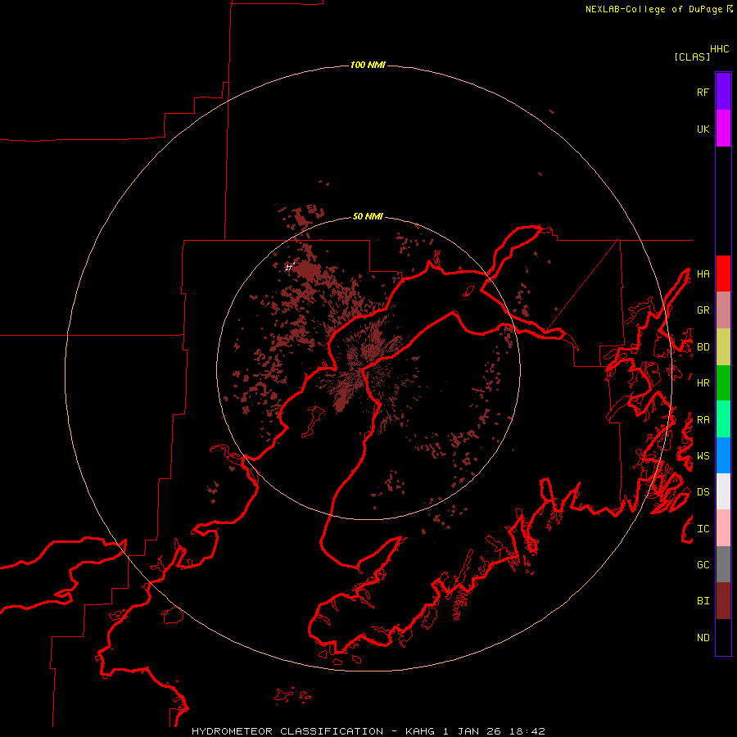737x737 pixels.
Task: Click the HR heavy rain green swatch
Action: (x=723, y=383)
